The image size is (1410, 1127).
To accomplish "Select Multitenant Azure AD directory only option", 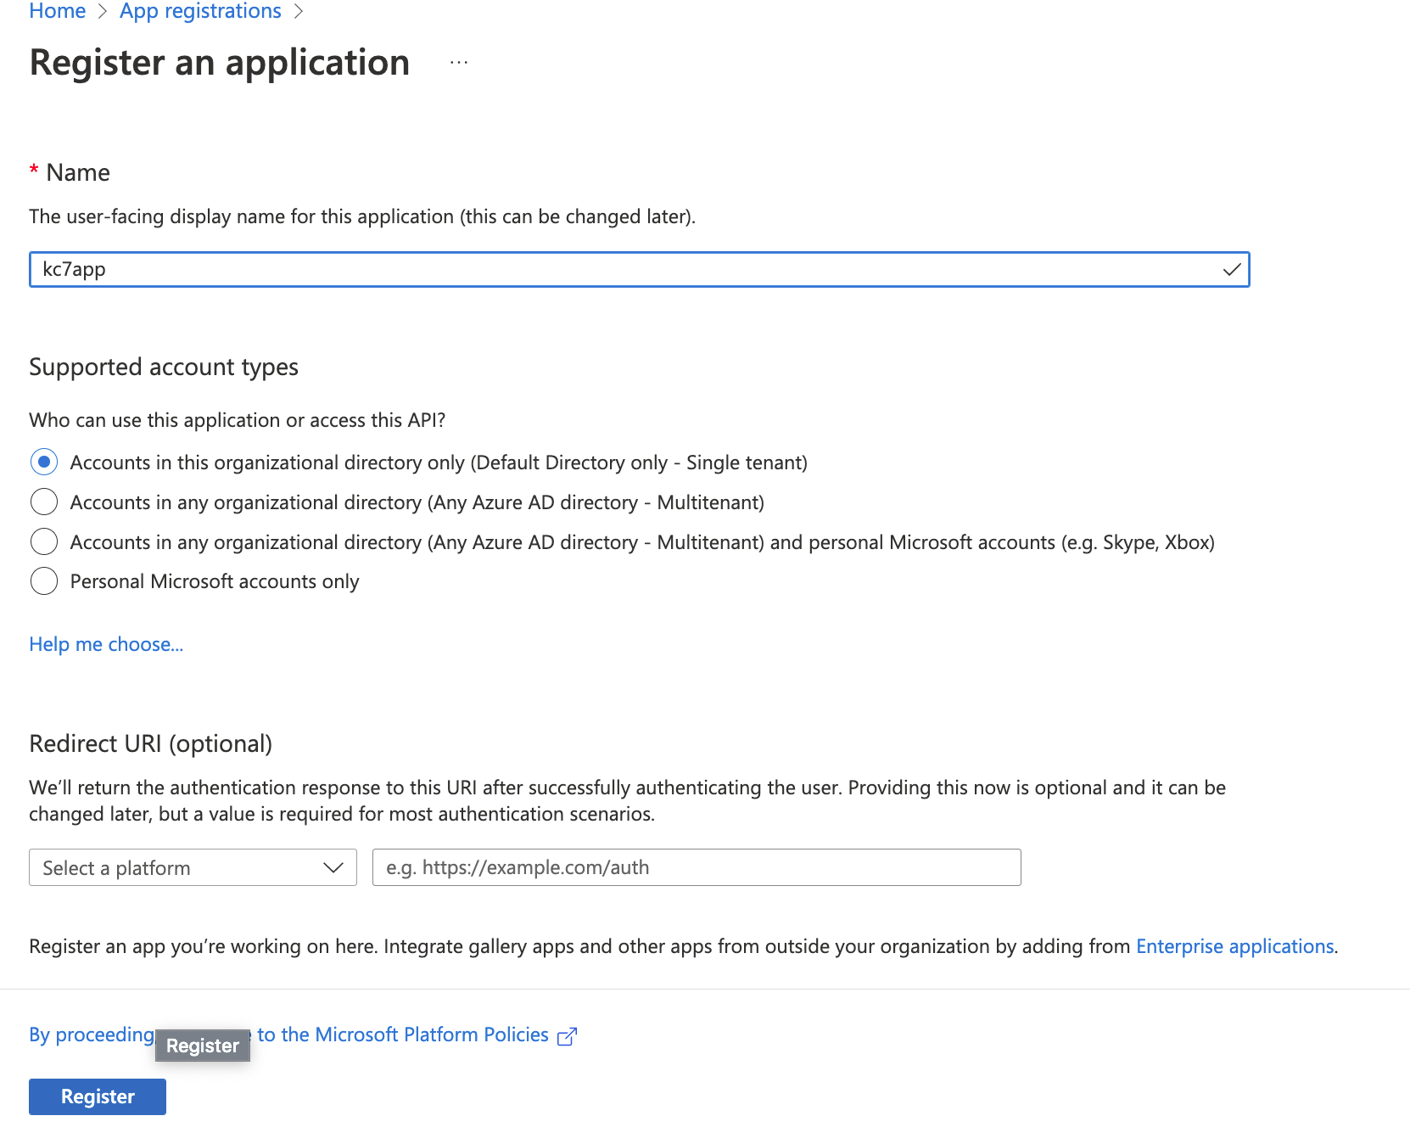I will tap(44, 502).
